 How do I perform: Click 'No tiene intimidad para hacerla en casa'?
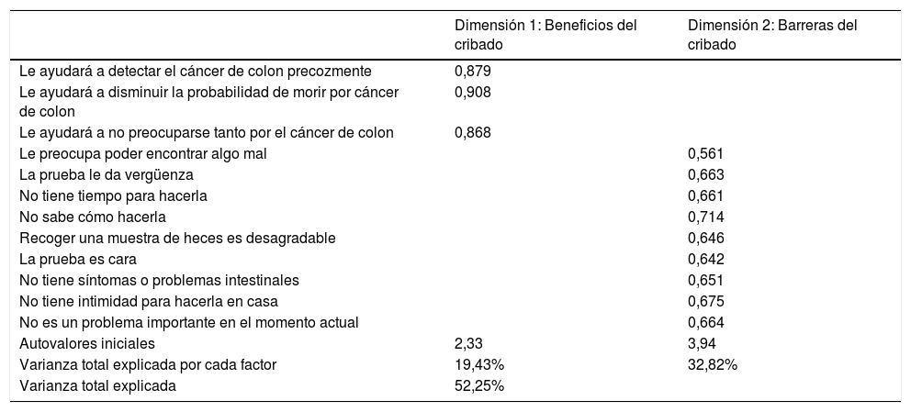click(x=148, y=301)
